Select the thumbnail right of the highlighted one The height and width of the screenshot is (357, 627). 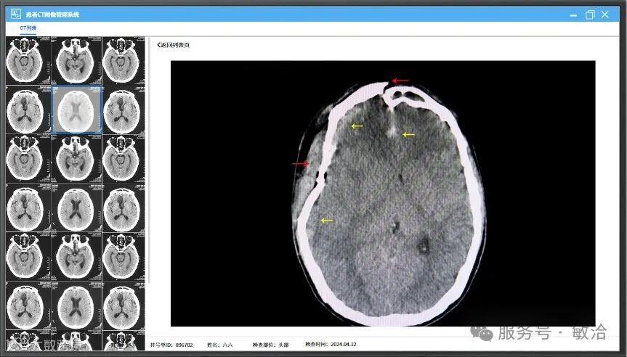coord(124,110)
